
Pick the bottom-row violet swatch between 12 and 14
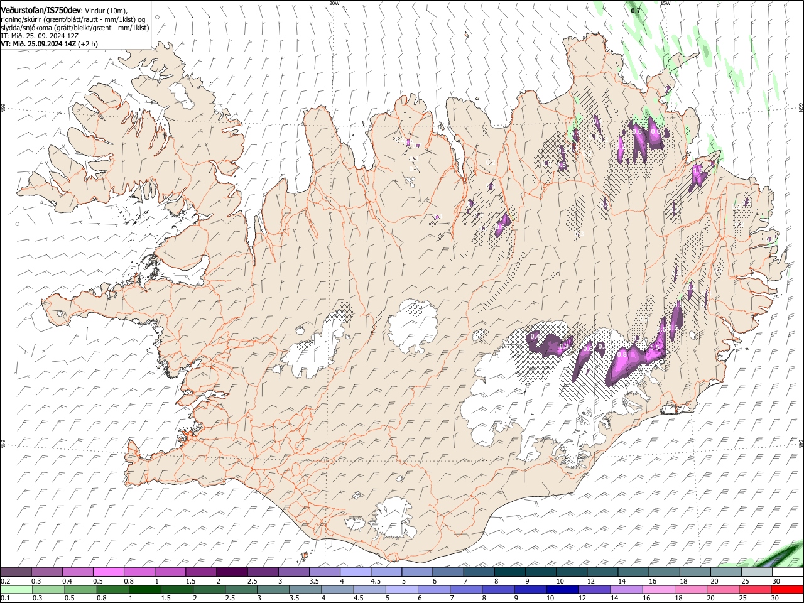pyautogui.click(x=594, y=589)
